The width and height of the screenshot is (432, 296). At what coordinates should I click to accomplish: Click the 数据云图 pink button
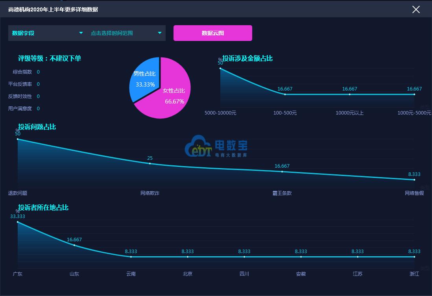coord(212,33)
